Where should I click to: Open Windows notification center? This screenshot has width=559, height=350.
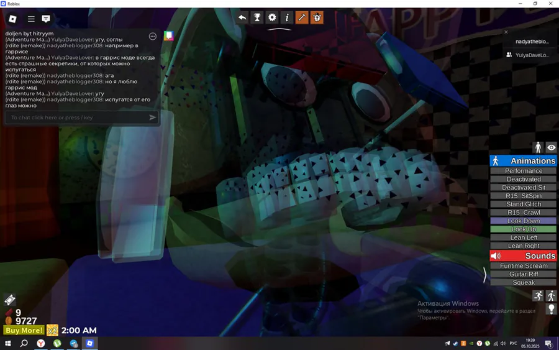(548, 344)
